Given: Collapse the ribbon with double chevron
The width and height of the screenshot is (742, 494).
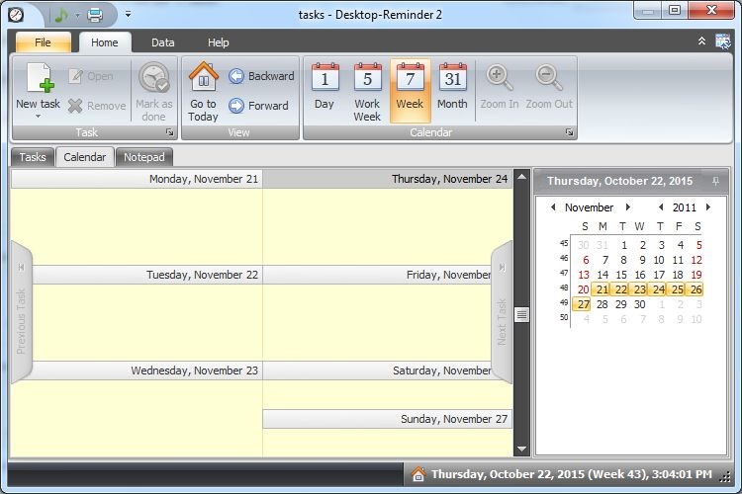Looking at the screenshot, I should [x=701, y=41].
